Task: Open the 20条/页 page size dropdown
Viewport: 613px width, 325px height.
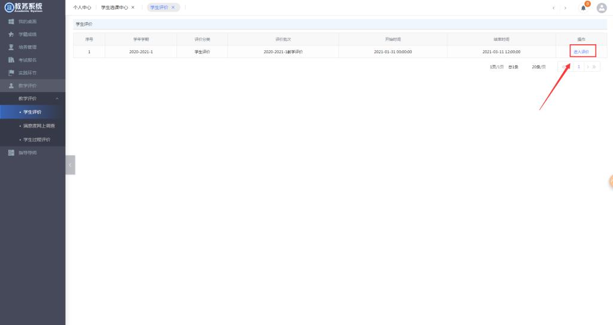Action: point(539,67)
